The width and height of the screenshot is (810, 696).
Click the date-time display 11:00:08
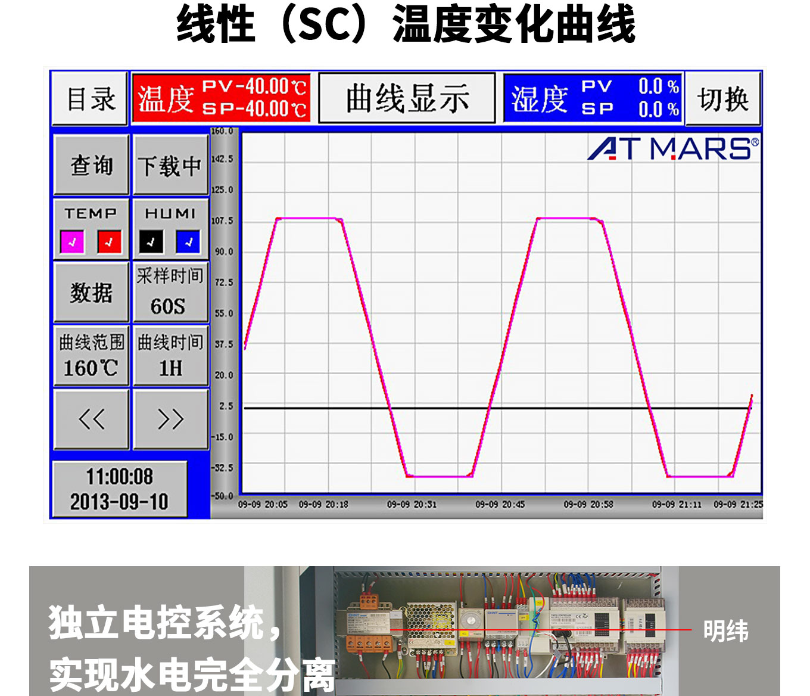click(120, 489)
